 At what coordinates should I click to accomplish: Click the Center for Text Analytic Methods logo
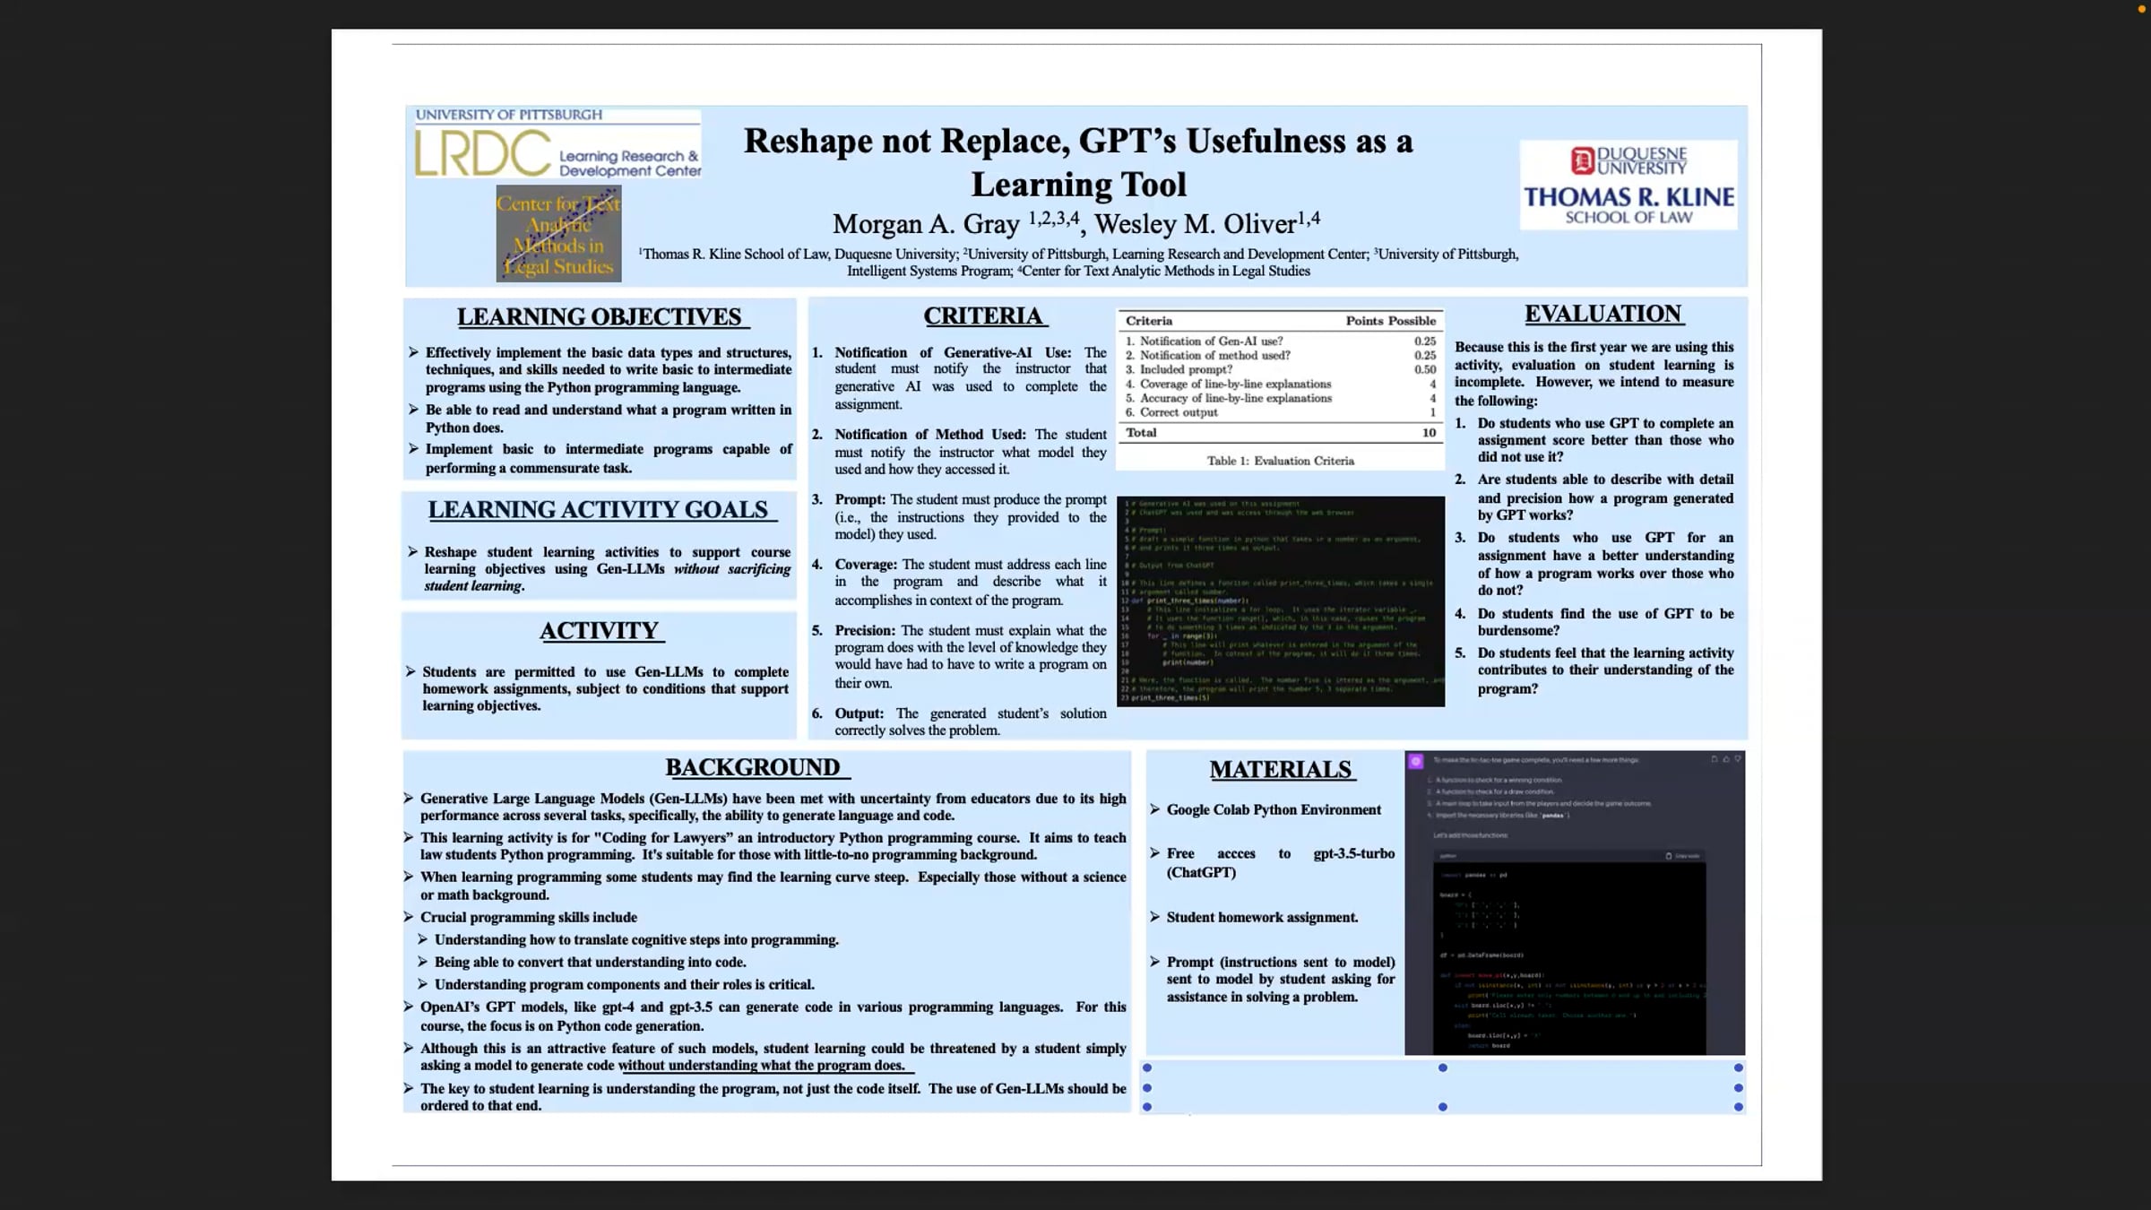558,234
